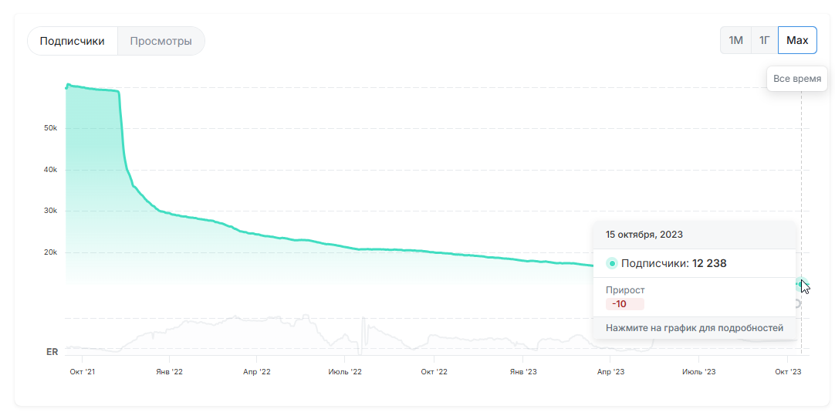
Task: Click the Все время tooltip label
Action: [x=797, y=79]
